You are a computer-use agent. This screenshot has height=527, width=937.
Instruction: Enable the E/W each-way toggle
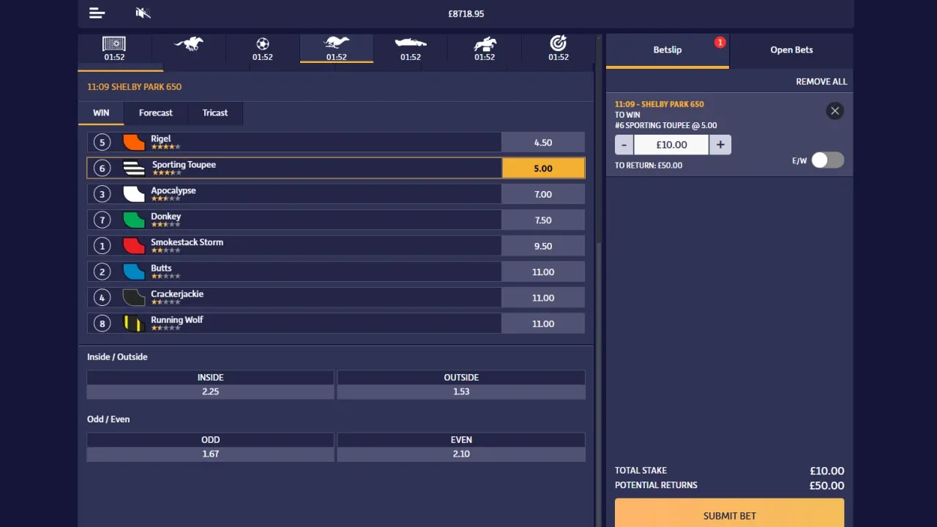pyautogui.click(x=827, y=160)
